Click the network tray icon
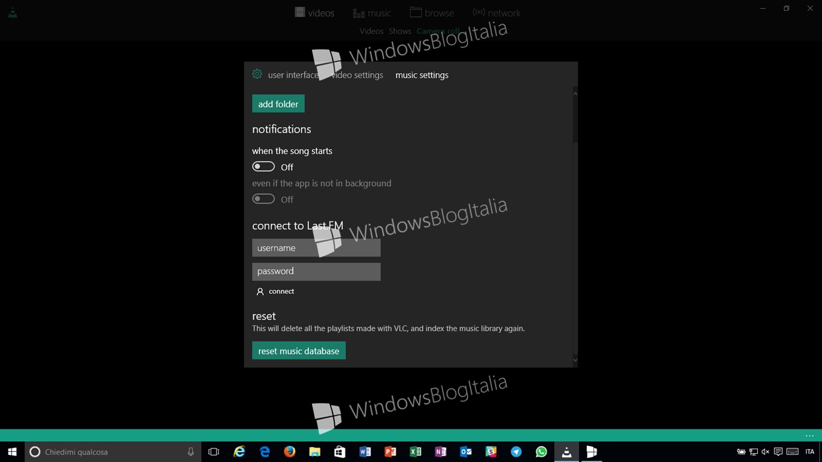This screenshot has height=462, width=822. [x=753, y=452]
